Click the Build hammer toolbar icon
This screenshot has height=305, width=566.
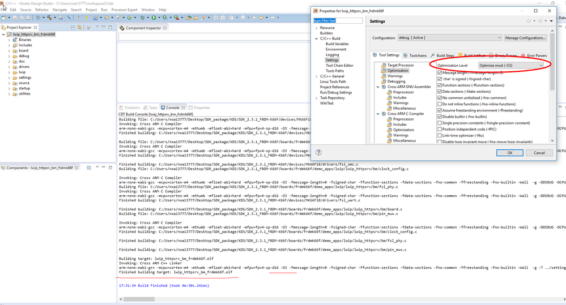pyautogui.click(x=49, y=18)
